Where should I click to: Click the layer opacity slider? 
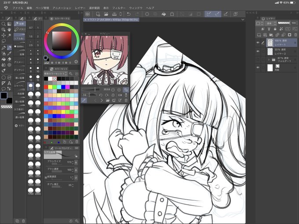click(284, 23)
